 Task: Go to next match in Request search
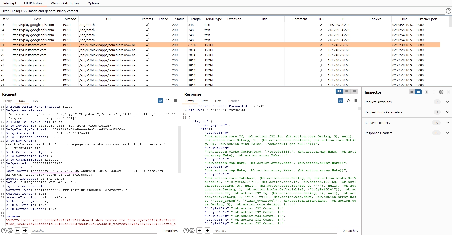coord(25,230)
